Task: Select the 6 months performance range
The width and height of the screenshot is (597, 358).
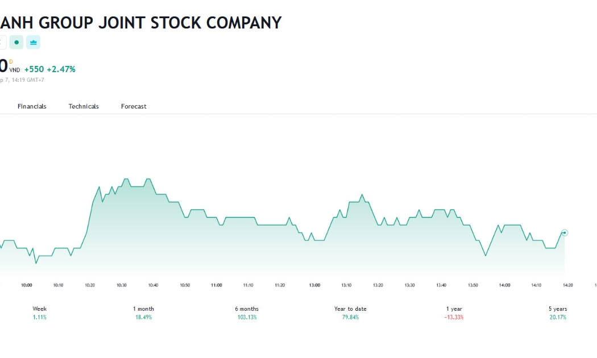Action: (247, 313)
